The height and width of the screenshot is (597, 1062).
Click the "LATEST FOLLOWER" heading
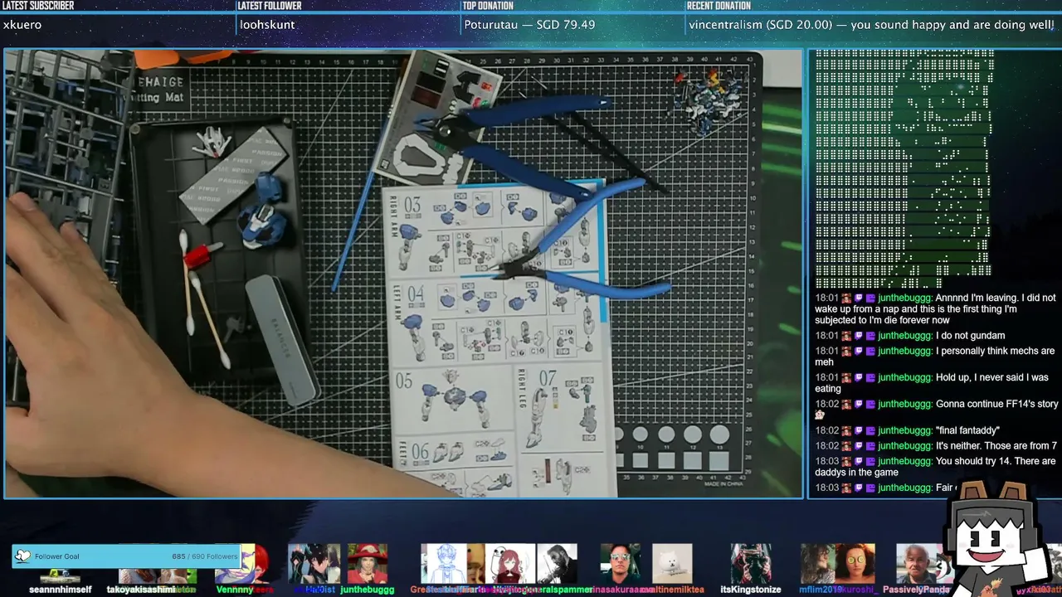coord(270,6)
